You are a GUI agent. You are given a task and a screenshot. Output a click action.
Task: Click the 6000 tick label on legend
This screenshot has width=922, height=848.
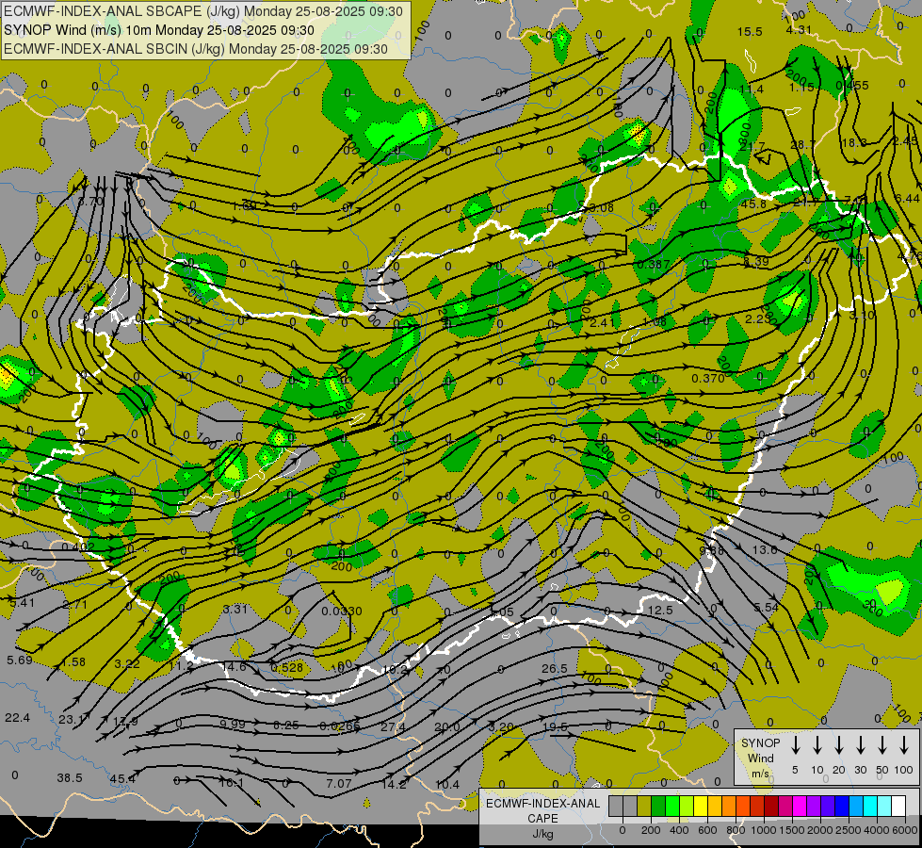905,830
